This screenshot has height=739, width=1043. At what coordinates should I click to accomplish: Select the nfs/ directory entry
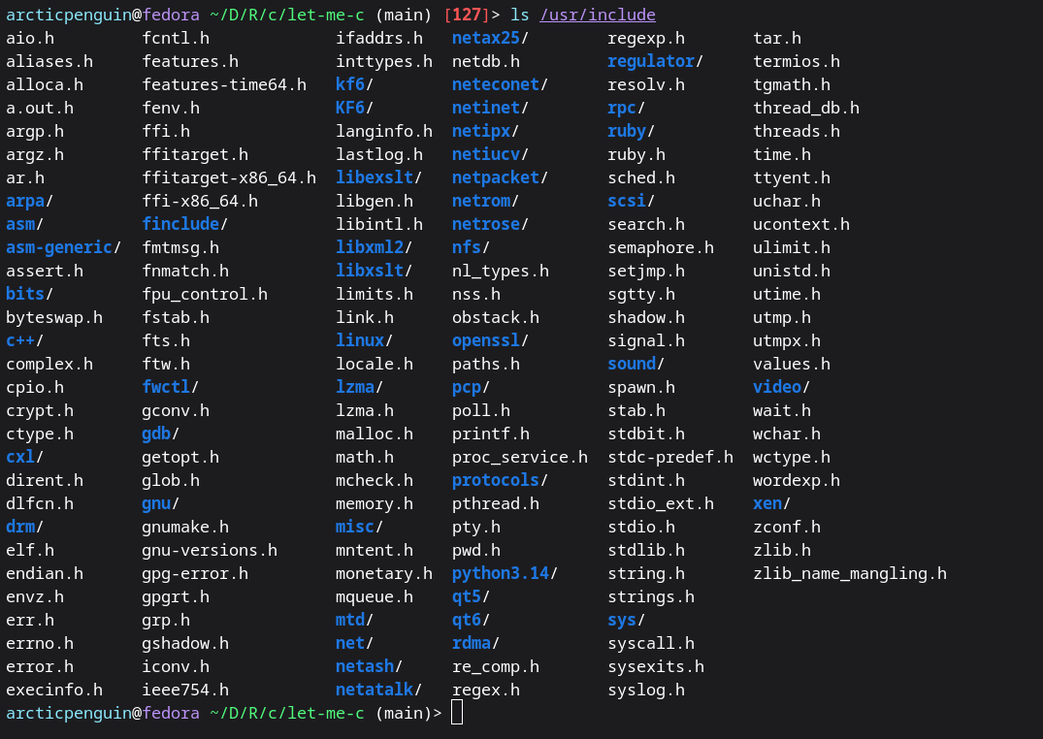[x=471, y=247]
